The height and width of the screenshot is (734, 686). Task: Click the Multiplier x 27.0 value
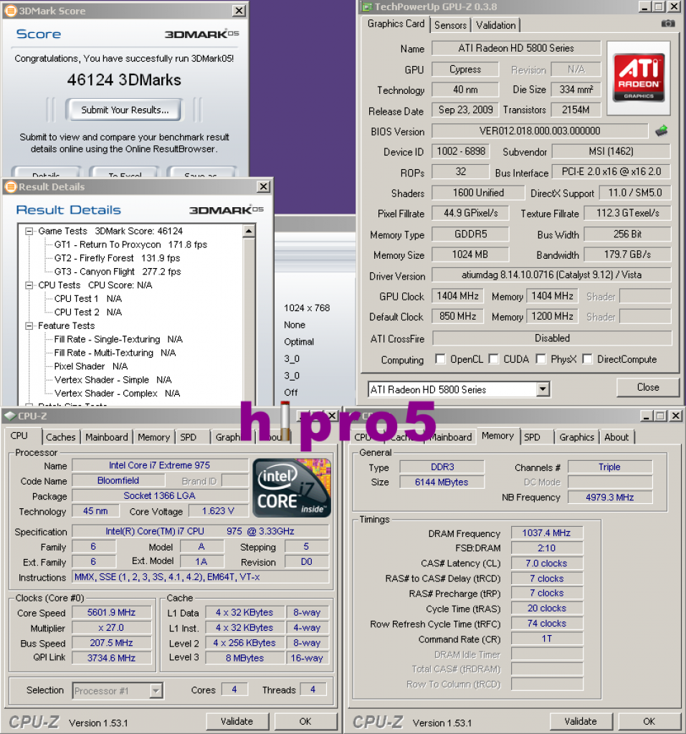click(111, 628)
